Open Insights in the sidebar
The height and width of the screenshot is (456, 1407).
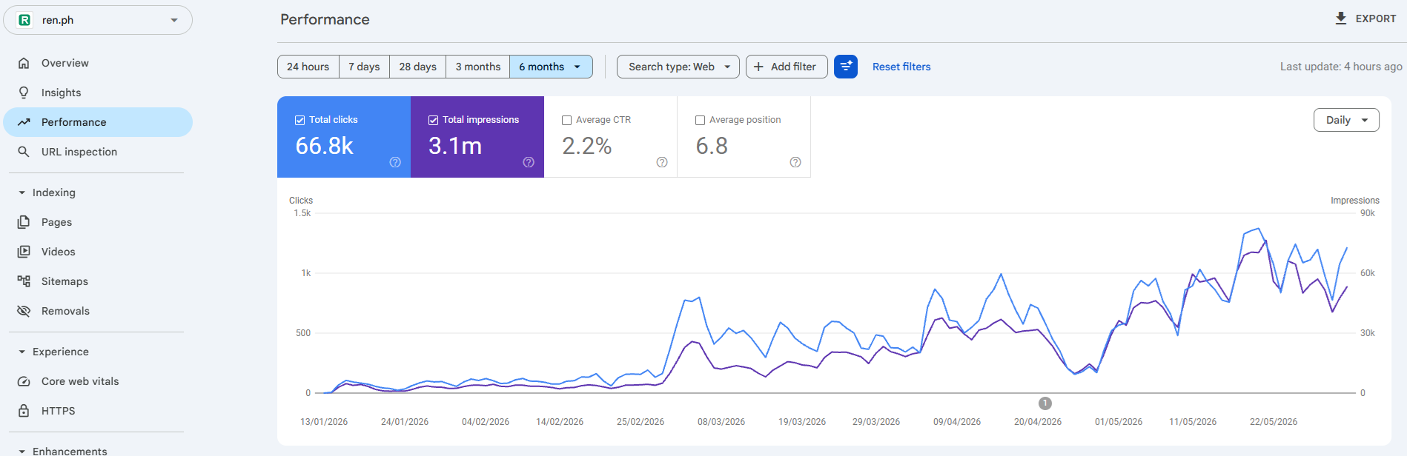coord(98,93)
